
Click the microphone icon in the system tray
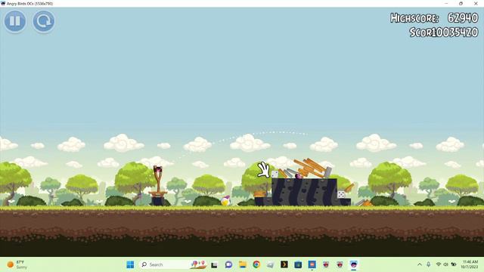[x=429, y=264]
